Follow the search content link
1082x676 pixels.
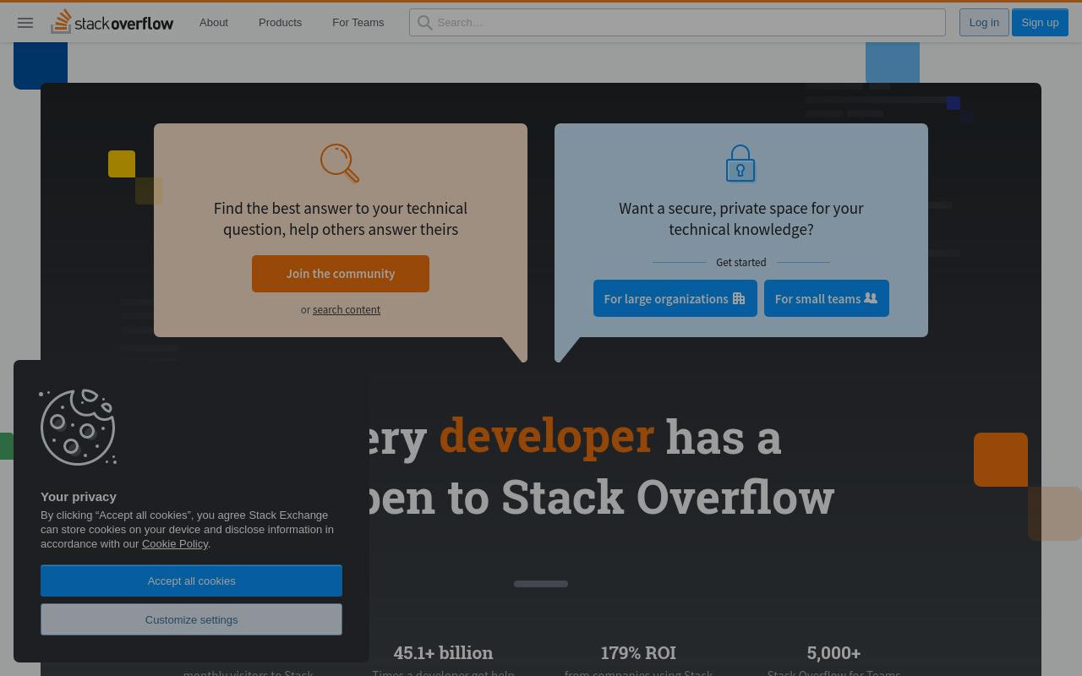[347, 310]
